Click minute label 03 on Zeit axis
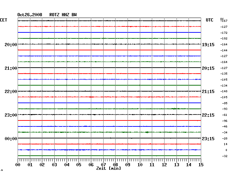The height and width of the screenshot is (174, 229). 54,165
